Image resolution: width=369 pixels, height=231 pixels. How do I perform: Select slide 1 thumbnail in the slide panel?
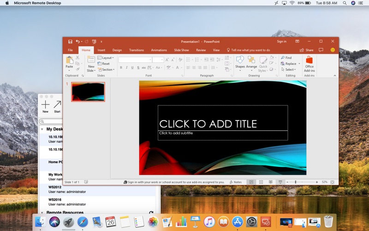(x=88, y=91)
